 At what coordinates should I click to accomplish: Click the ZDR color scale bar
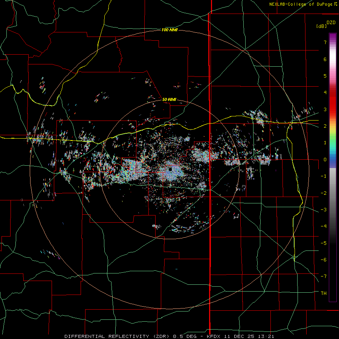(333, 167)
